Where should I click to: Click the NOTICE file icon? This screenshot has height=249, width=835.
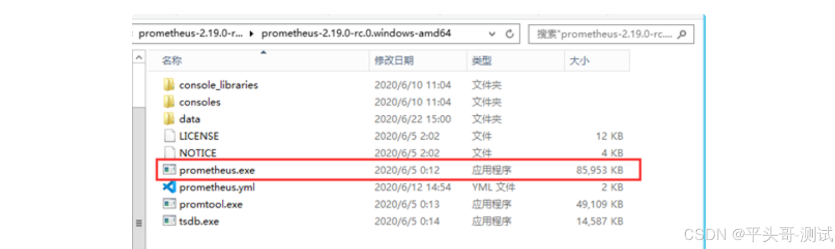point(169,153)
